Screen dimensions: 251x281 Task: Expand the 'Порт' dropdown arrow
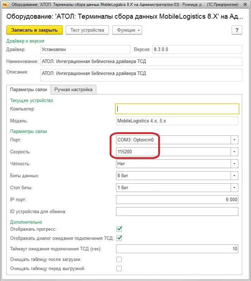(234, 140)
